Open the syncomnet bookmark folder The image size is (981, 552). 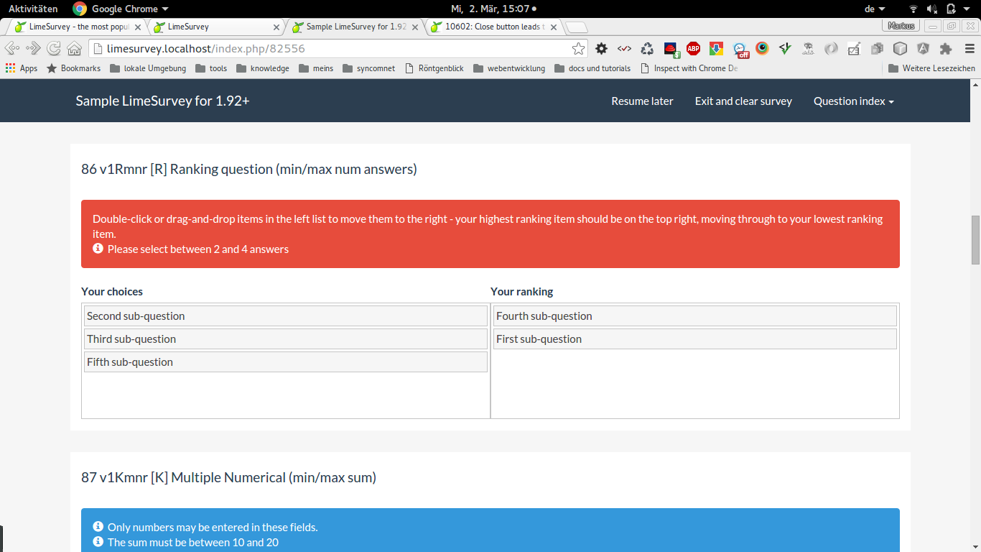point(368,68)
